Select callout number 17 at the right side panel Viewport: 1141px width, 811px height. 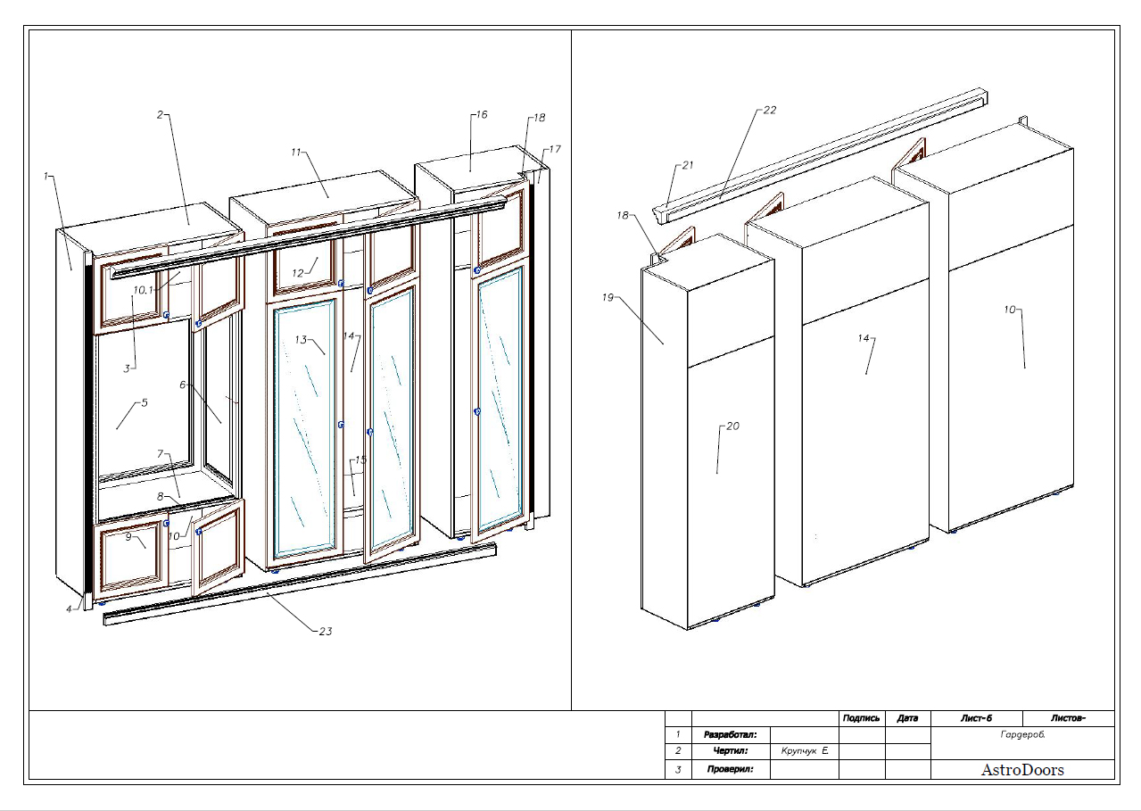tap(555, 149)
